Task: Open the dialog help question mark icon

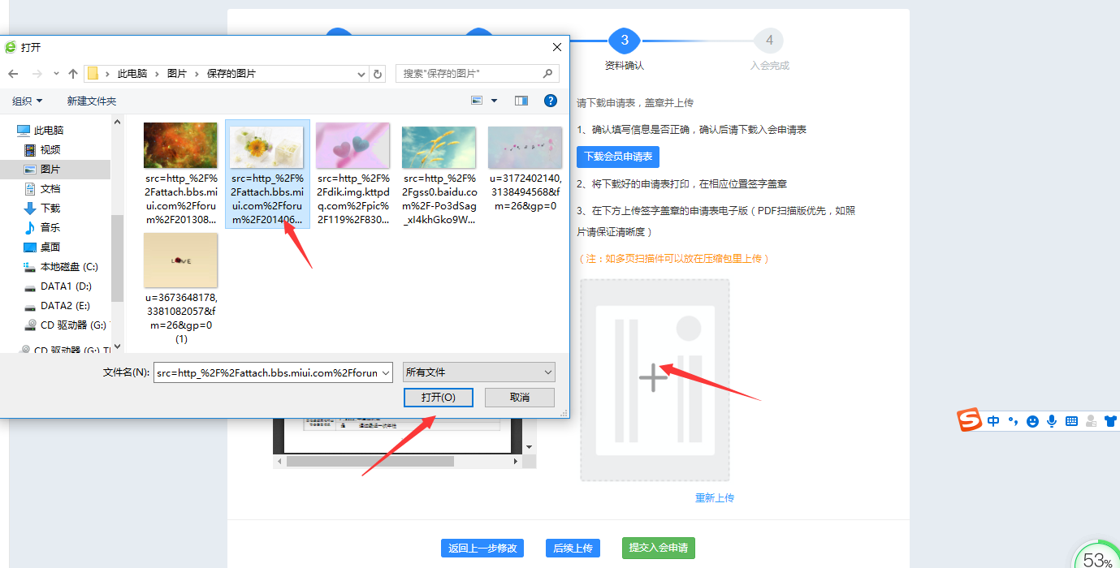Action: (x=551, y=101)
